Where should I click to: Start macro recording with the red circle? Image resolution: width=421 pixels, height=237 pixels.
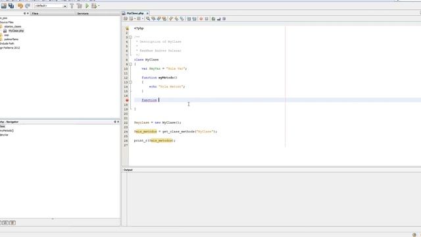pos(201,18)
